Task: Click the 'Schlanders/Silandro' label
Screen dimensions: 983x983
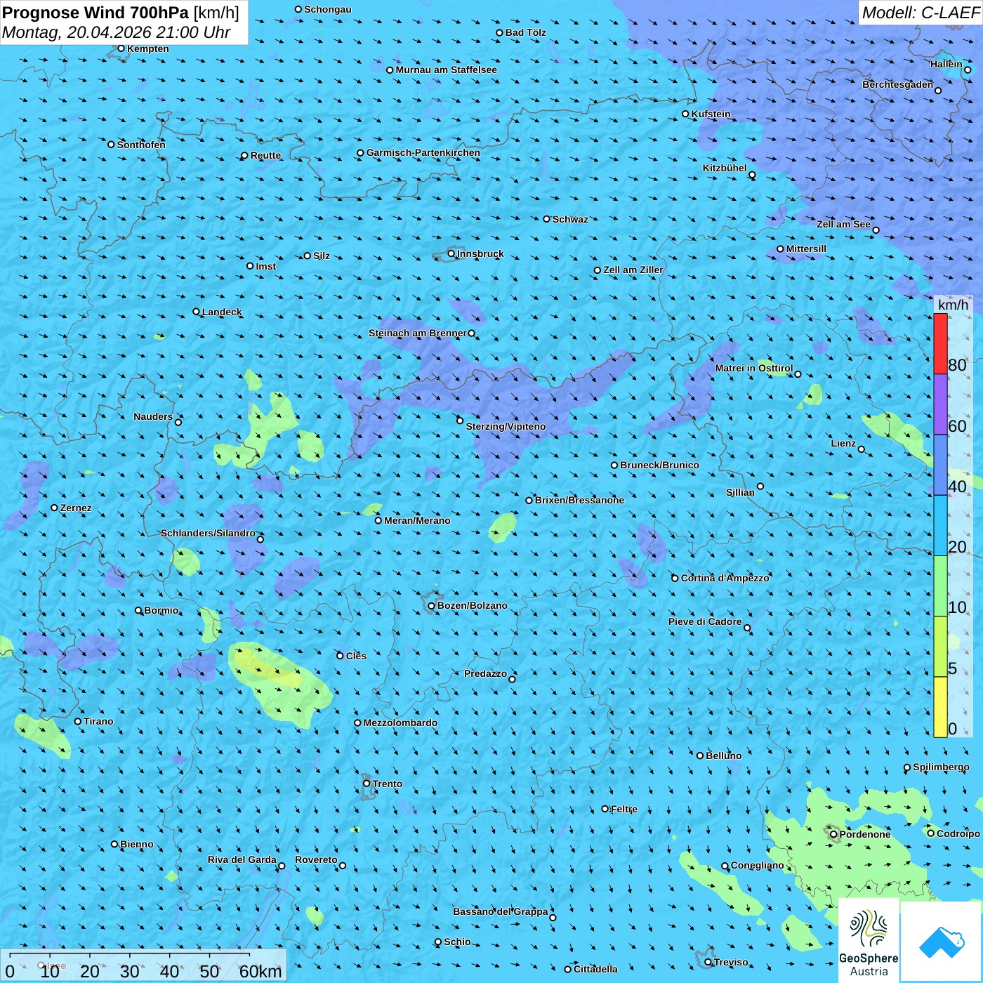Action: click(208, 533)
